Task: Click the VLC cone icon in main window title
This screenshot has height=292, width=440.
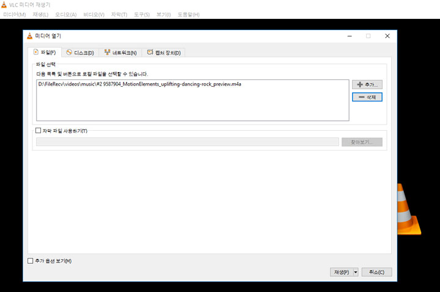Action: (x=4, y=4)
